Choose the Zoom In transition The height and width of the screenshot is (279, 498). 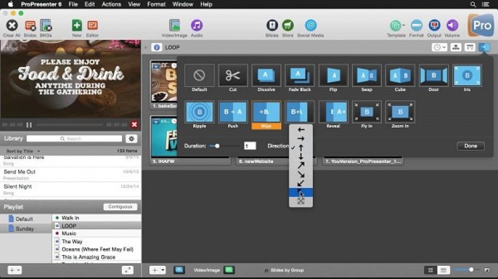(400, 112)
